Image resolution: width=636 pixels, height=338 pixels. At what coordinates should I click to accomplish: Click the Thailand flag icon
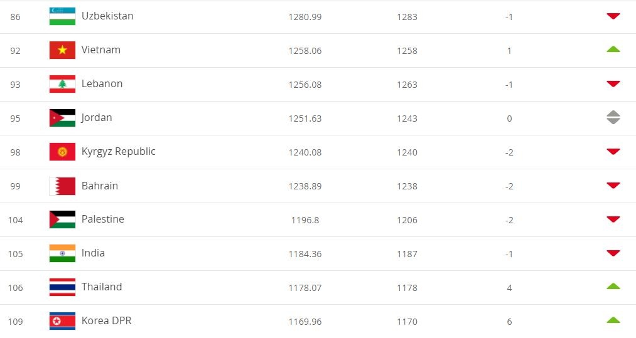tap(62, 287)
